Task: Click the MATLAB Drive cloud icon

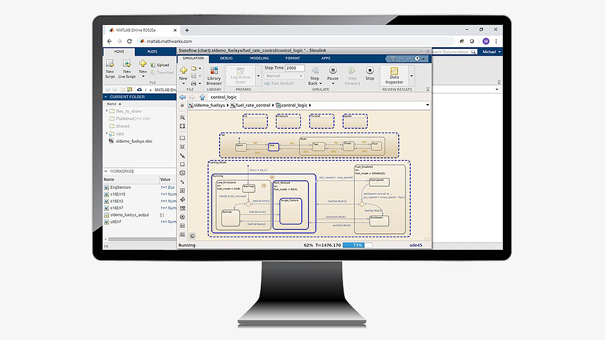Action: 140,90
